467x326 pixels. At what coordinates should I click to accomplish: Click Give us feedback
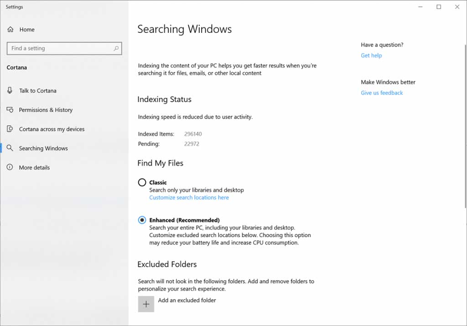[x=381, y=93]
